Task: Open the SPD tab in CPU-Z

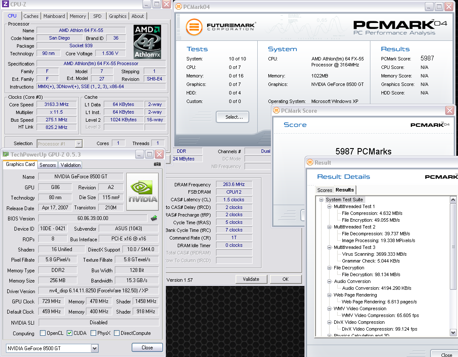Action: pos(97,16)
